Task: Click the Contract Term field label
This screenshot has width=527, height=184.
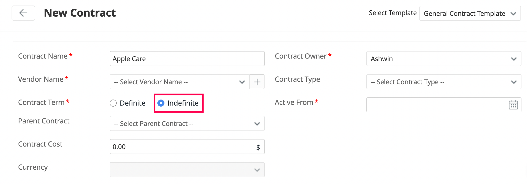Action: click(41, 103)
